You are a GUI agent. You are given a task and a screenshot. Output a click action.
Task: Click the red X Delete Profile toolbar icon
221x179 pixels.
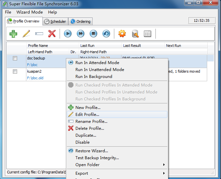click(52, 34)
